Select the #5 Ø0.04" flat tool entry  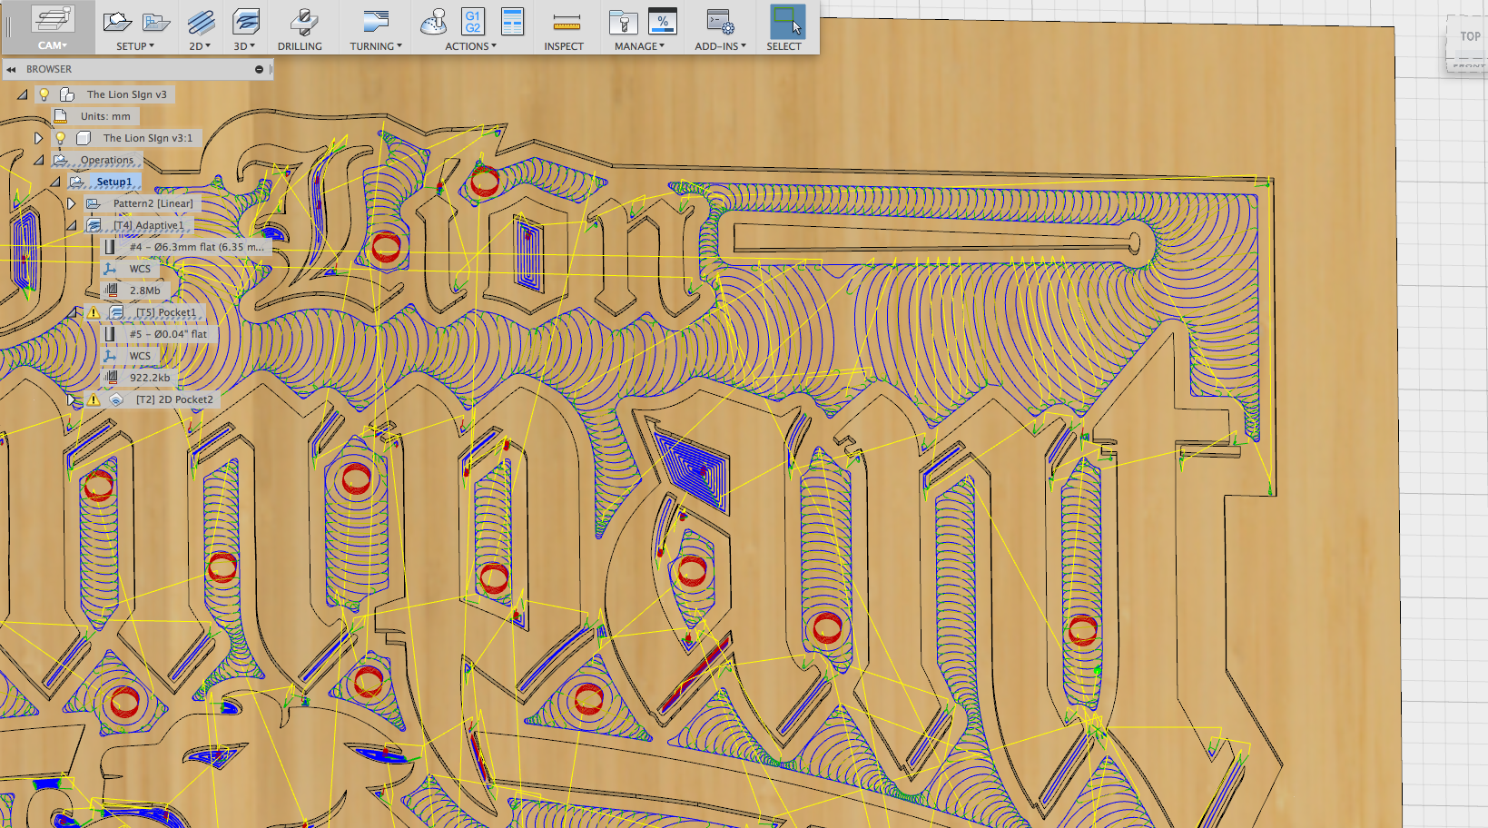pos(168,334)
